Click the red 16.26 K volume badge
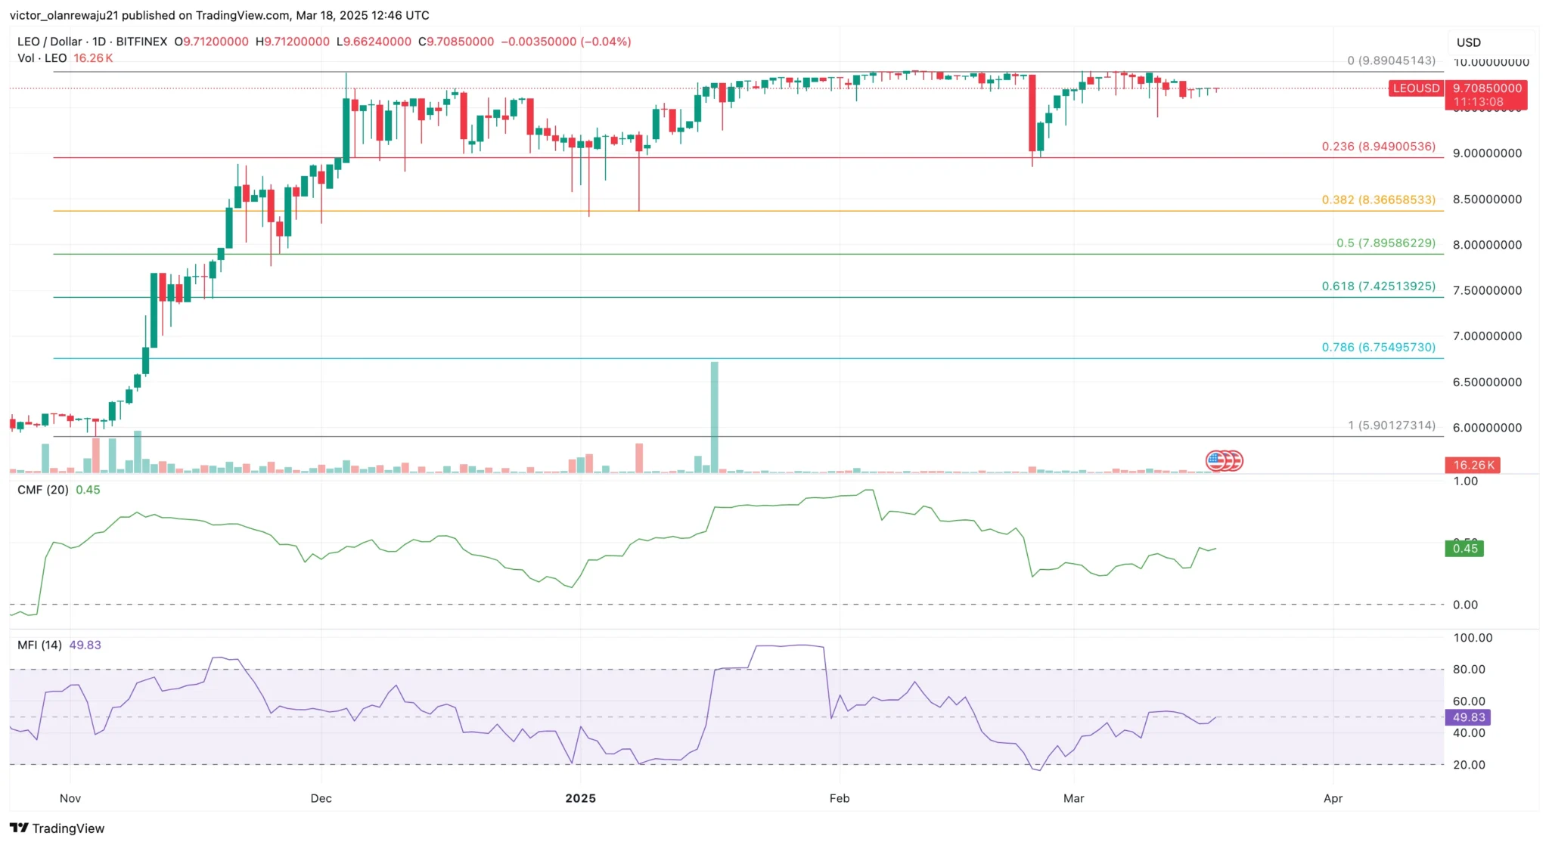The width and height of the screenshot is (1549, 845). 1473,465
